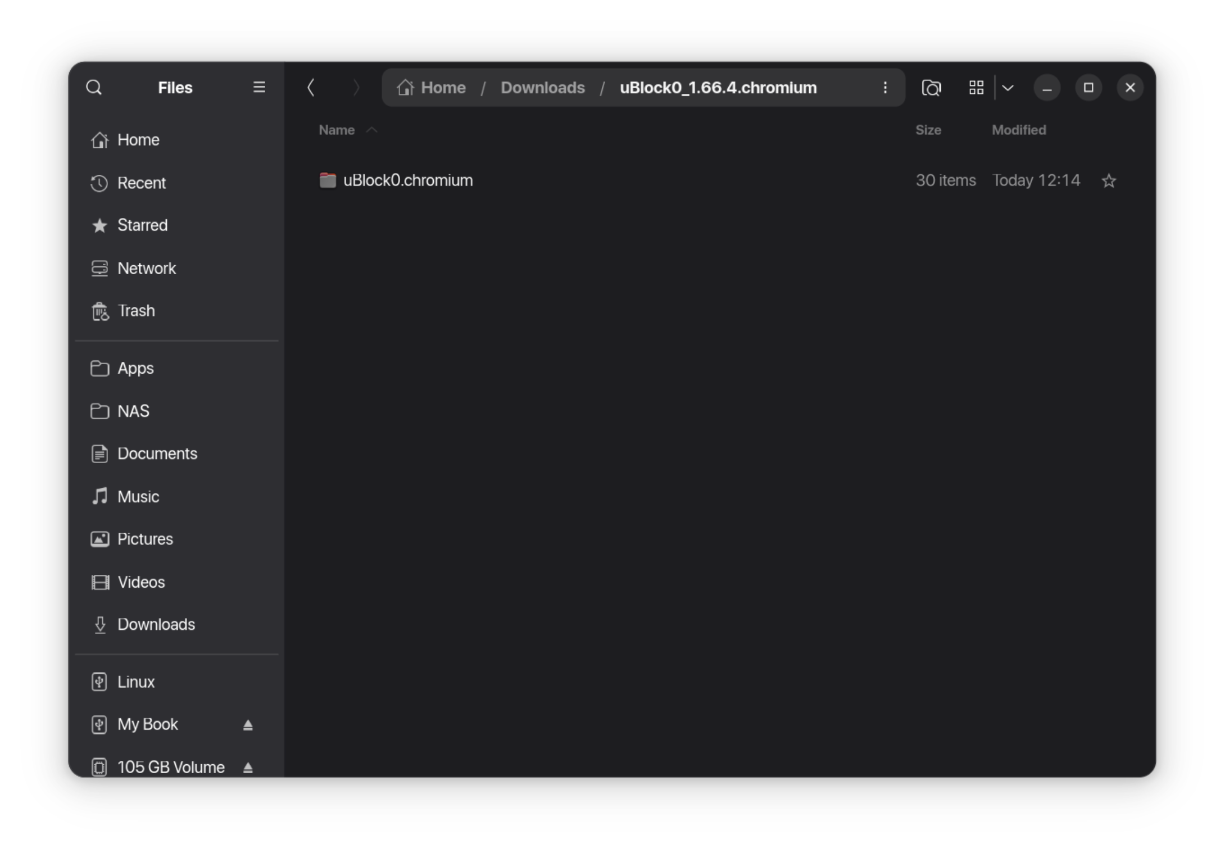Navigate to Downloads in the path bar
This screenshot has width=1225, height=853.
click(543, 88)
